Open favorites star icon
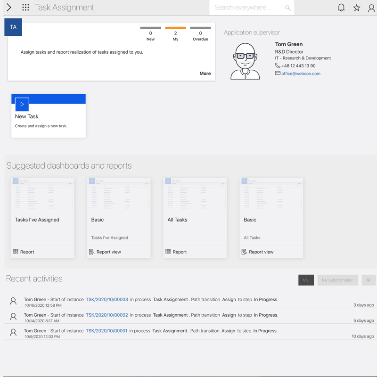Screen dimensions: 377x377 [x=357, y=8]
